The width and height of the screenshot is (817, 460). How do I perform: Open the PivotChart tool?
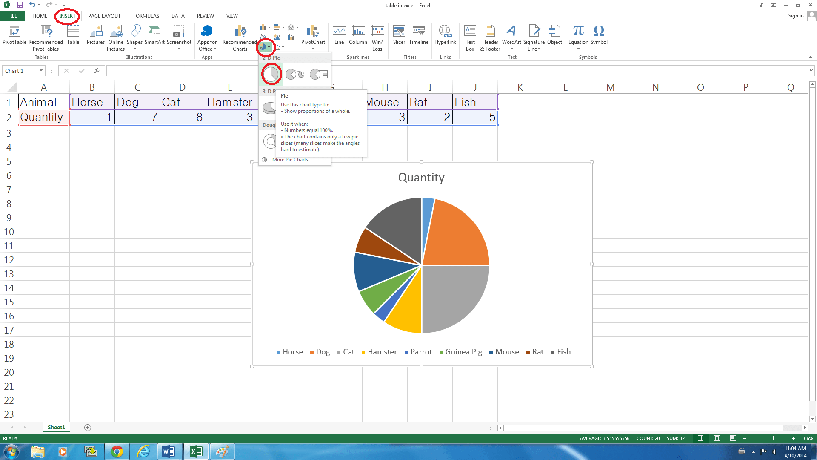tap(313, 32)
